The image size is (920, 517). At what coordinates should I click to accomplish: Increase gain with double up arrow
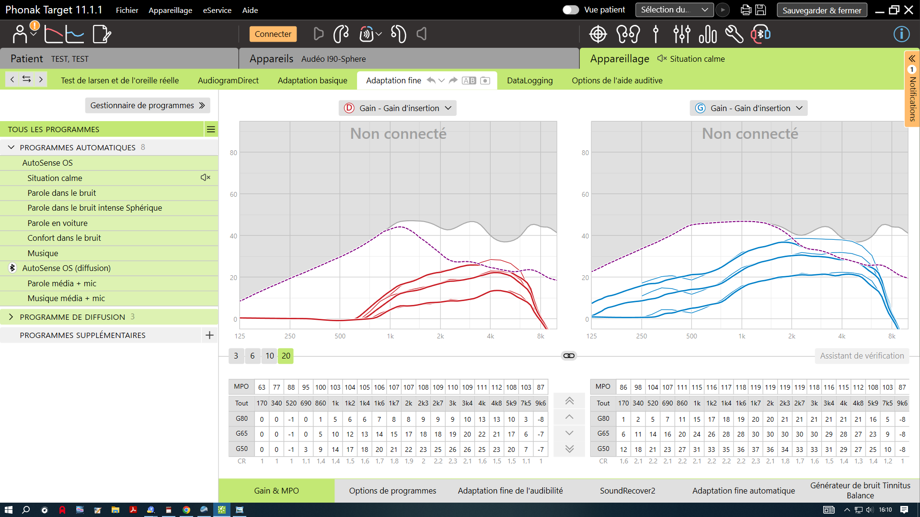[569, 401]
